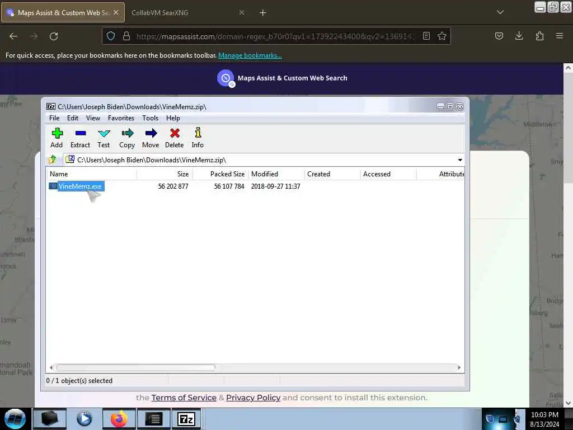Screen dimensions: 573x430
Task: Open the Favorites menu in 7-Zip
Action: [x=121, y=118]
